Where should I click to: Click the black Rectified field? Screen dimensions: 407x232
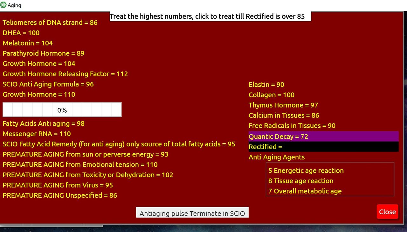click(323, 147)
